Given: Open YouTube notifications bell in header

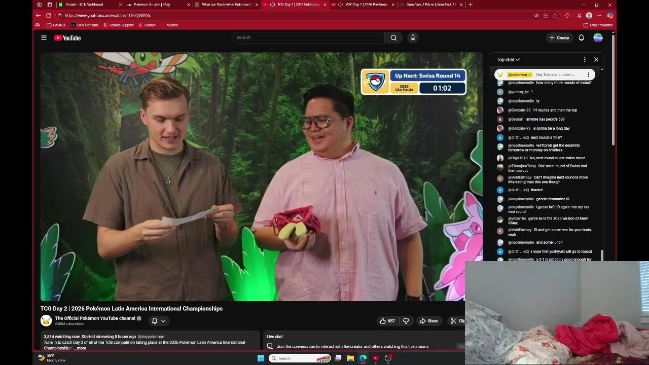Looking at the screenshot, I should (x=582, y=38).
